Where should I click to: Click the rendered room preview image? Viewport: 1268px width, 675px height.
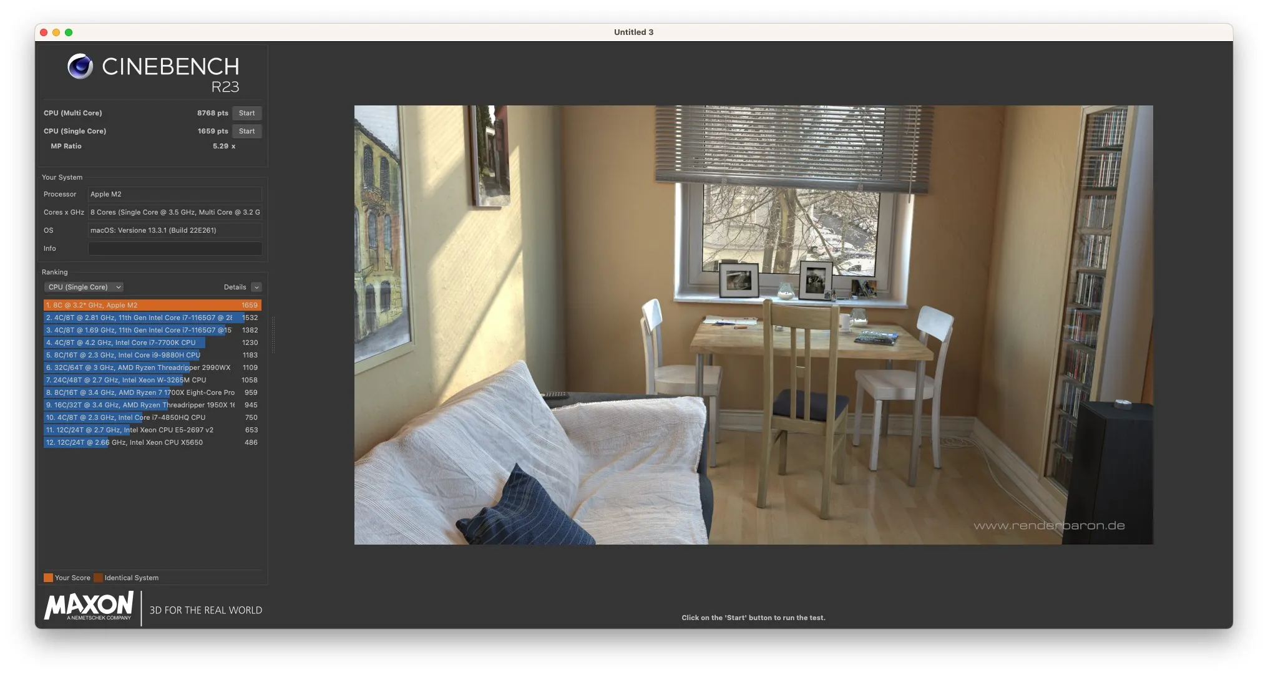pyautogui.click(x=753, y=324)
